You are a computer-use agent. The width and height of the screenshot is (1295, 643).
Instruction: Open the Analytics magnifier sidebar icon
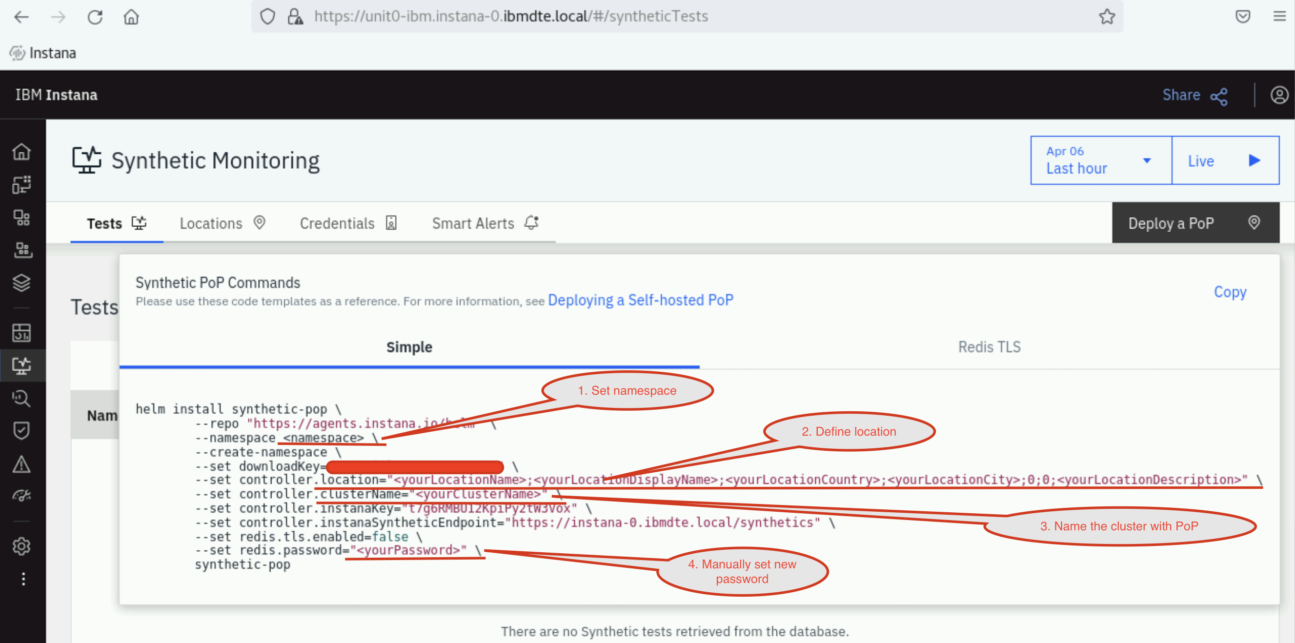[21, 398]
